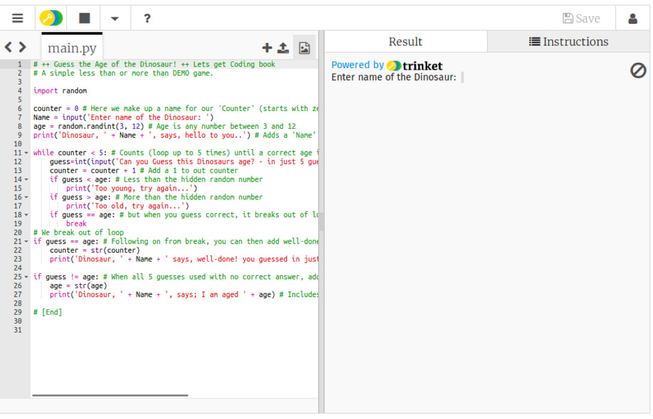Open the run options dropdown arrow
This screenshot has height=419, width=653.
115,19
